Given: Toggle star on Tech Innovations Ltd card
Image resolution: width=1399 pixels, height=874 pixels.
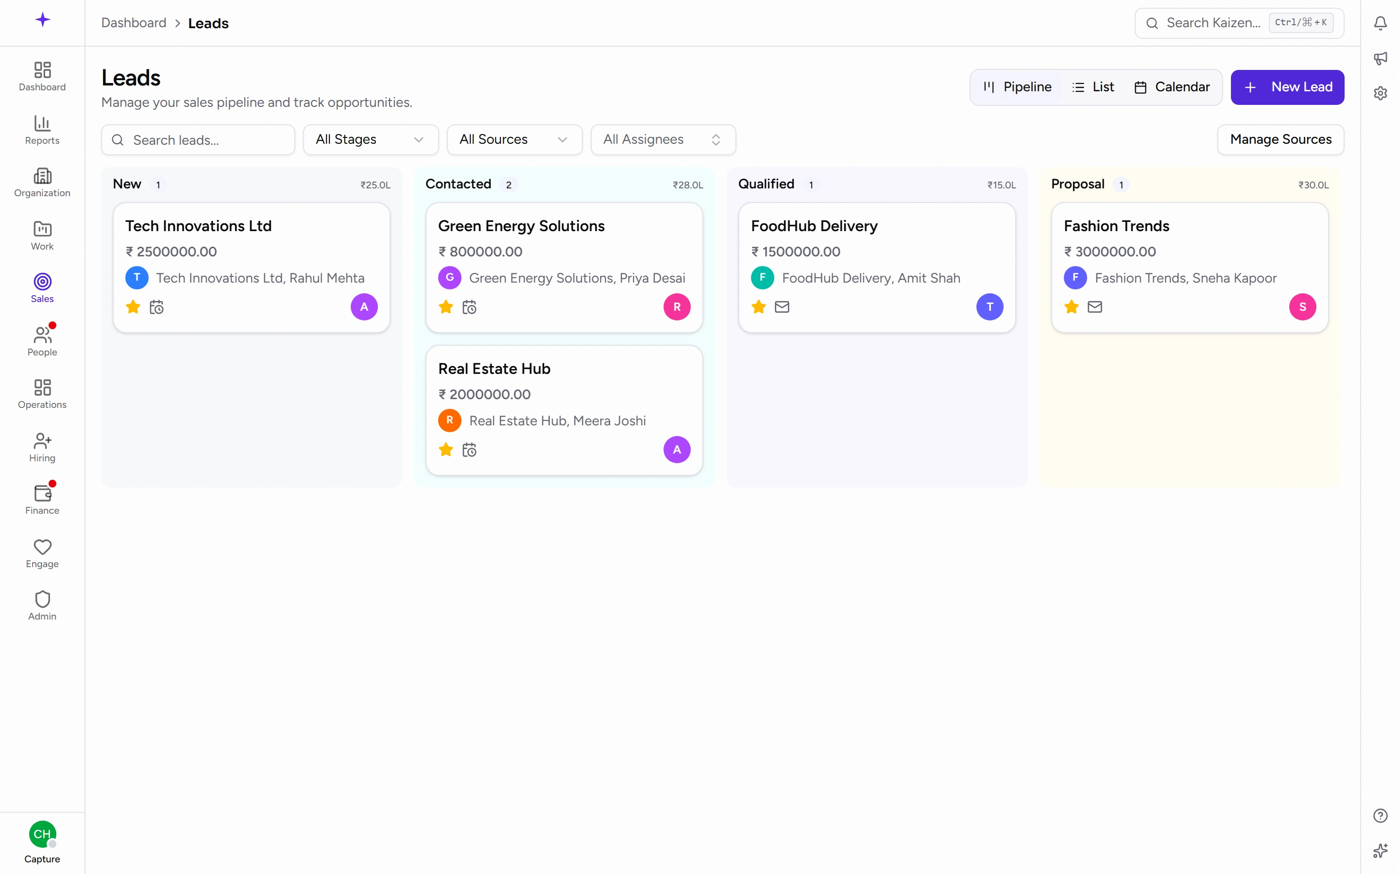Looking at the screenshot, I should (133, 307).
